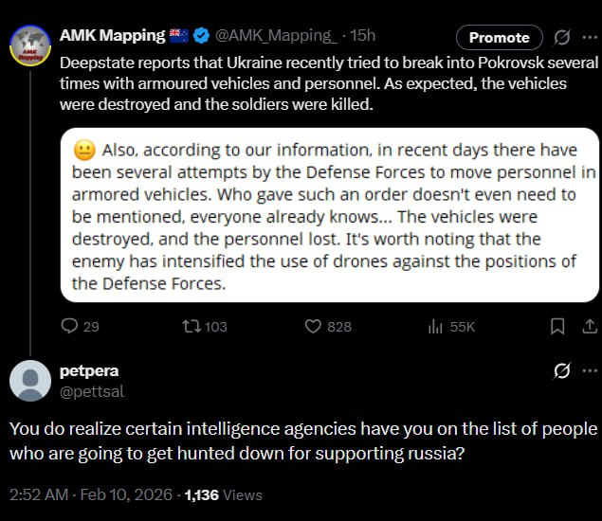Click the Feb 10, 2026 timestamp
Screen dimensions: 602x521
130,494
